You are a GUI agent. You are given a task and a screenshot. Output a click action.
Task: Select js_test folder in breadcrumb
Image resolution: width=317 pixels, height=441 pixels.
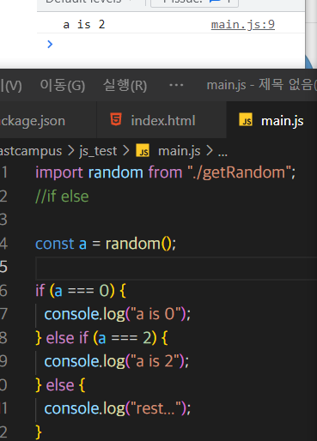point(98,151)
